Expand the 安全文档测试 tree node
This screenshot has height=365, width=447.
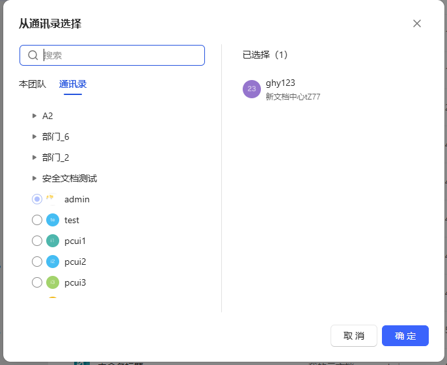[34, 178]
